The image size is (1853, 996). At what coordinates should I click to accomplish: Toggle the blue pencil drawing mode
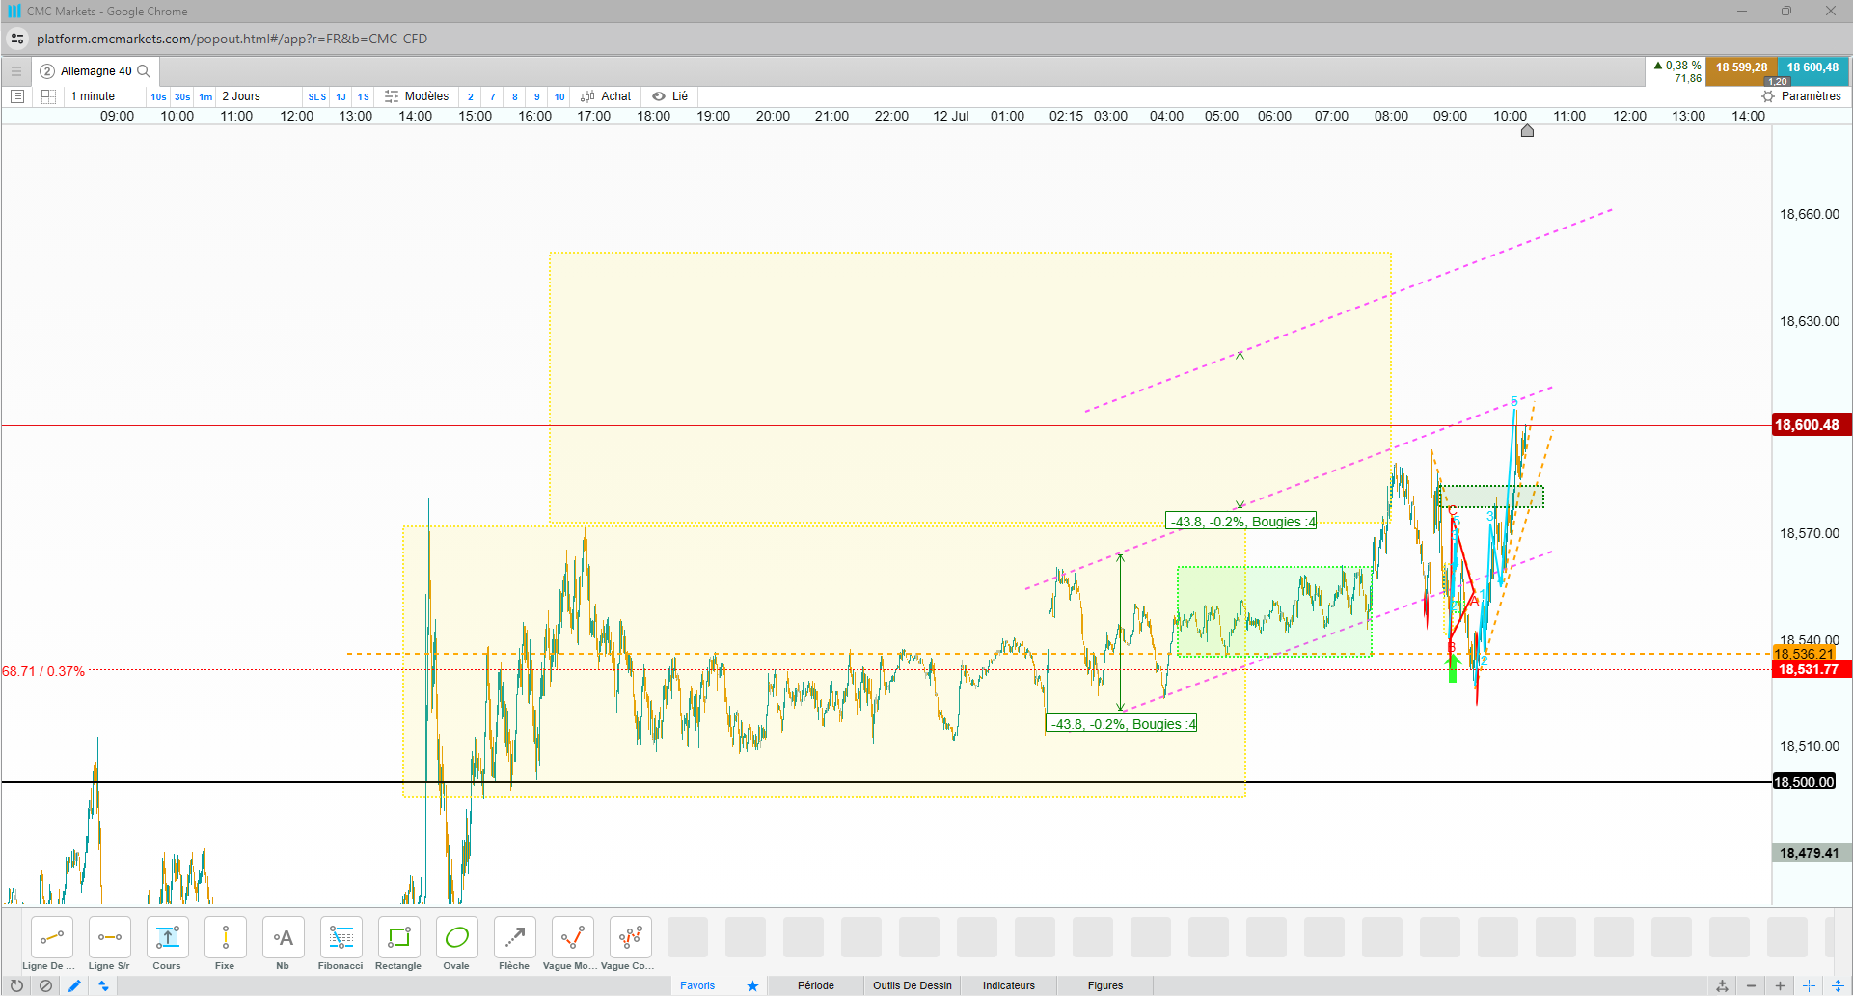coord(74,985)
